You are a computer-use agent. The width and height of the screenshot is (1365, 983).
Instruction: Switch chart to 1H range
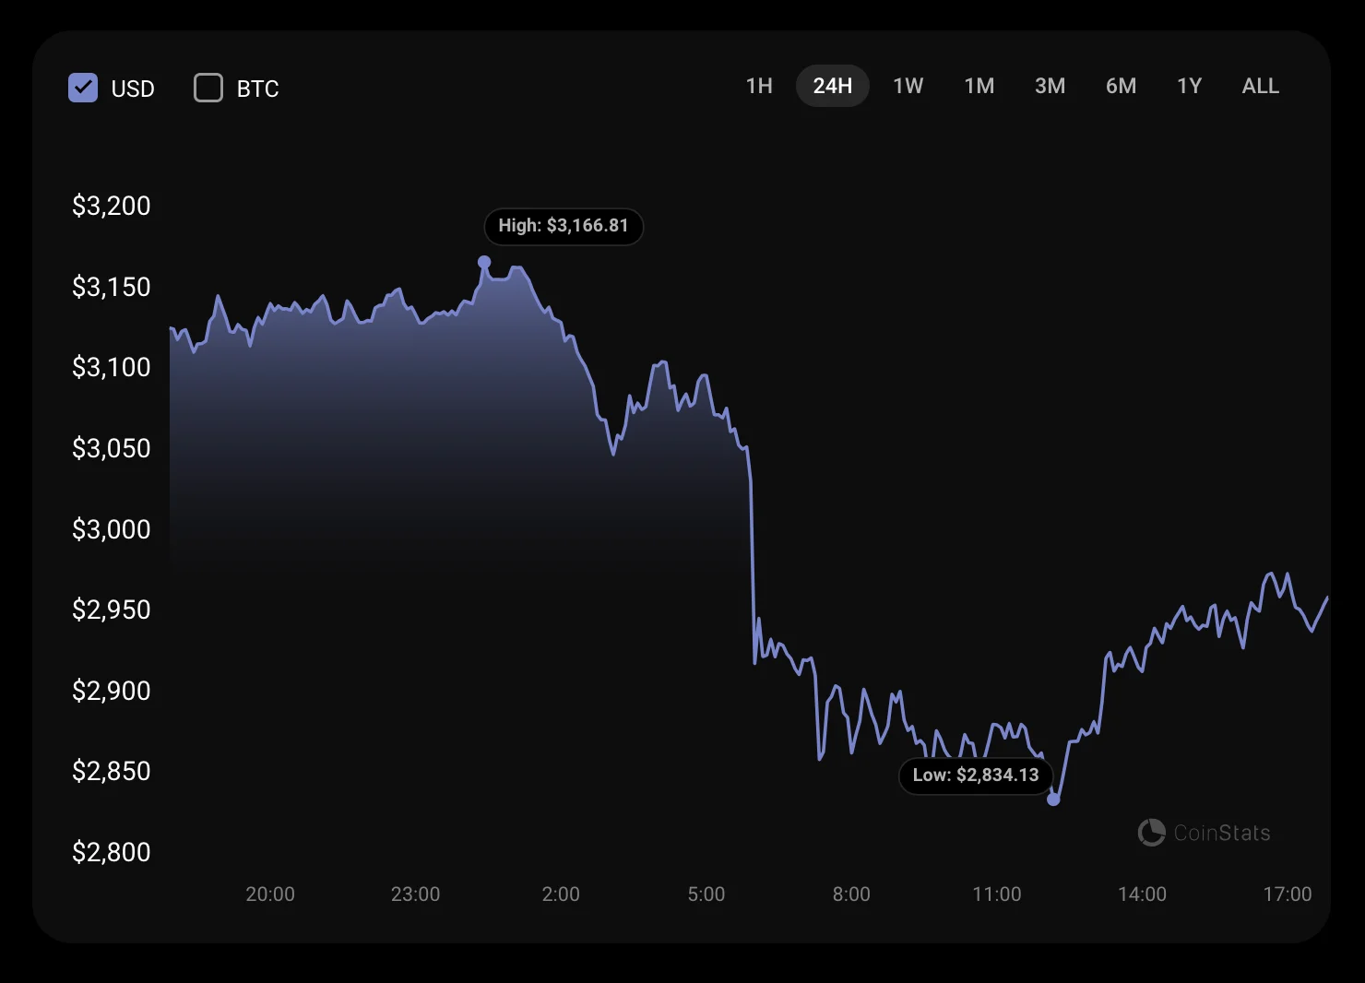click(759, 86)
